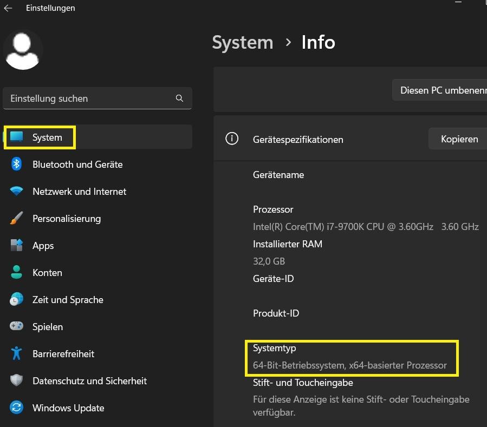Click the Gerätespezifikationen info icon

pos(232,139)
